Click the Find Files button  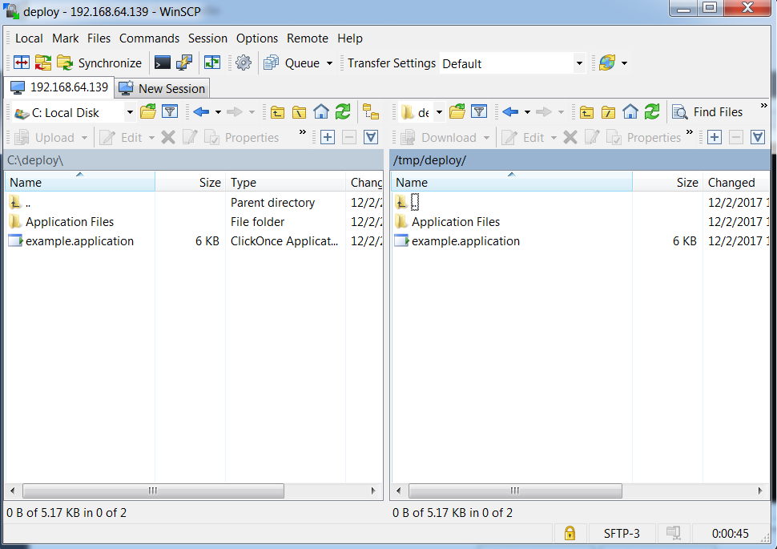tap(707, 112)
